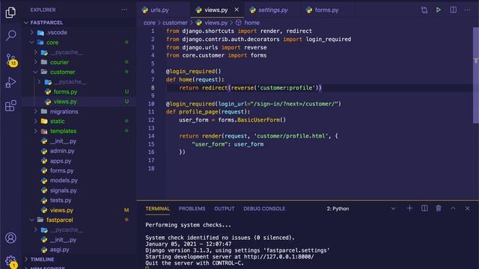Open the Search view in activity bar
Viewport: 479px width, 269px height.
[x=10, y=35]
